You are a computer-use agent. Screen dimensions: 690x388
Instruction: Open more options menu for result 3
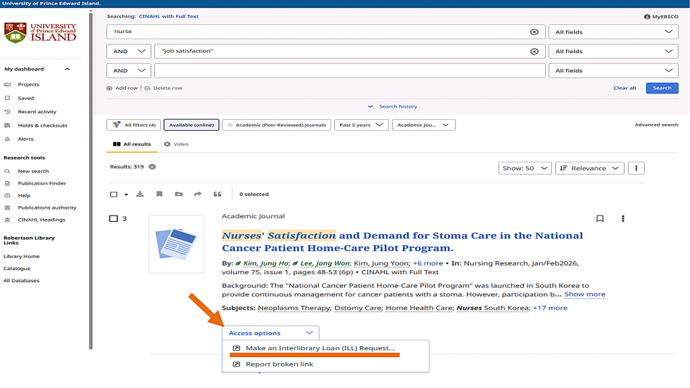(623, 218)
